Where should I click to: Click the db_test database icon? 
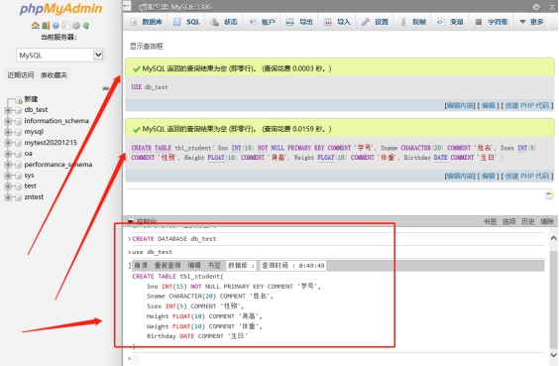18,110
